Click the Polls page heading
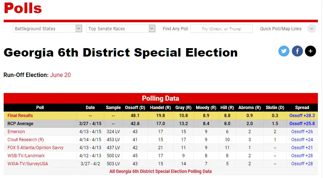This screenshot has height=178, width=323. [23, 8]
